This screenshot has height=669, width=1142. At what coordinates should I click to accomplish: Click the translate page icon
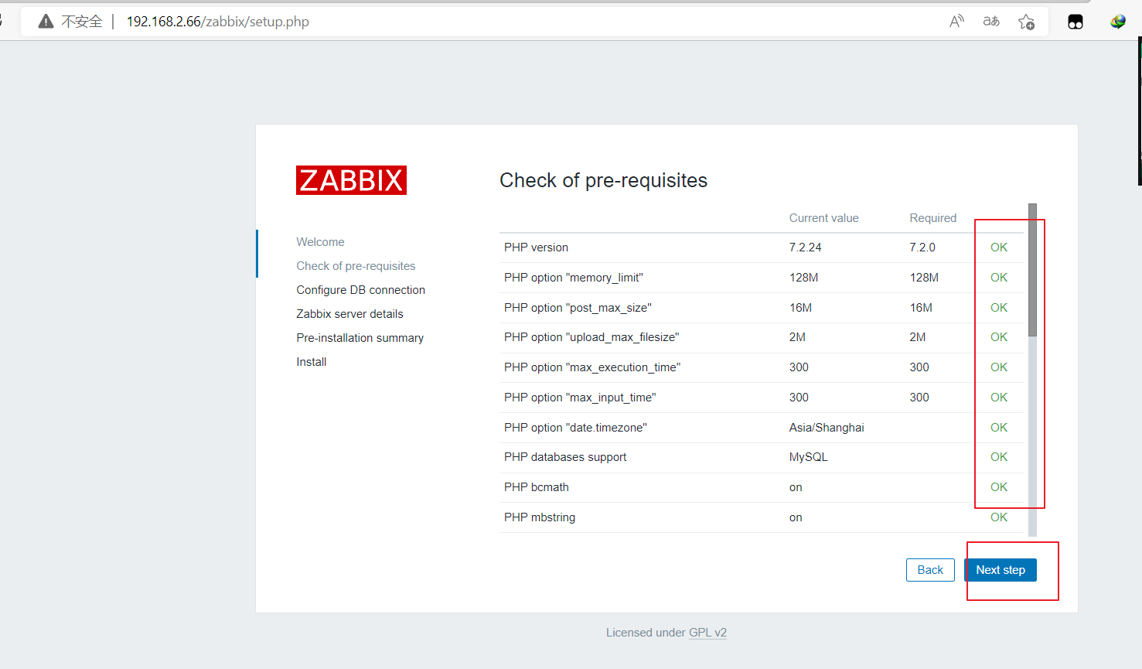[x=991, y=22]
